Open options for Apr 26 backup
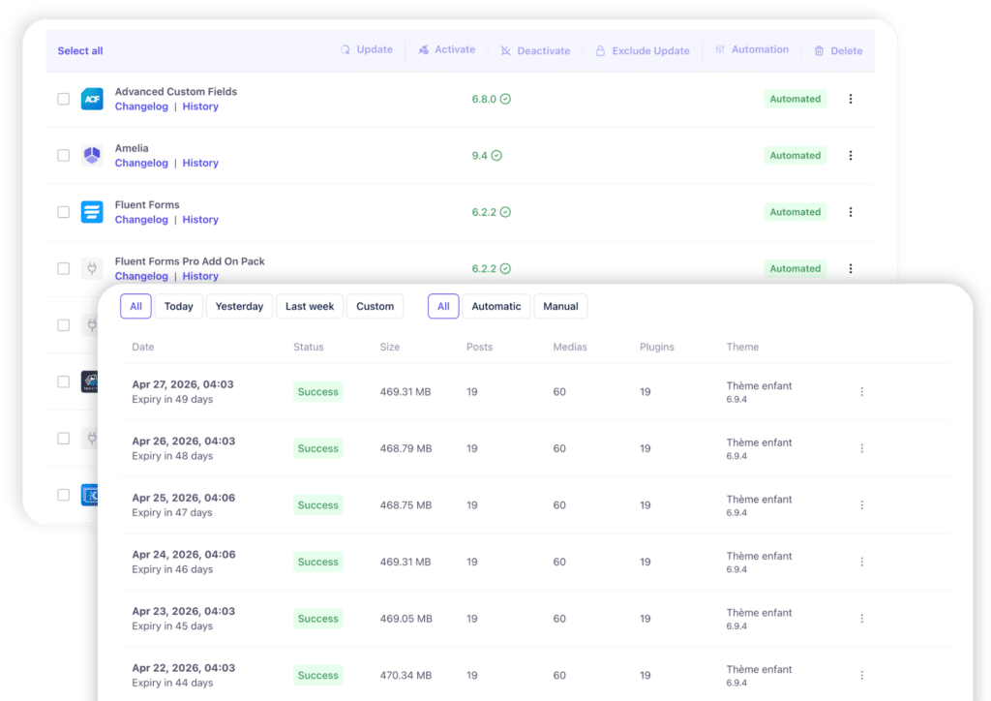Viewport: 991px width, 701px height. pyautogui.click(x=862, y=448)
